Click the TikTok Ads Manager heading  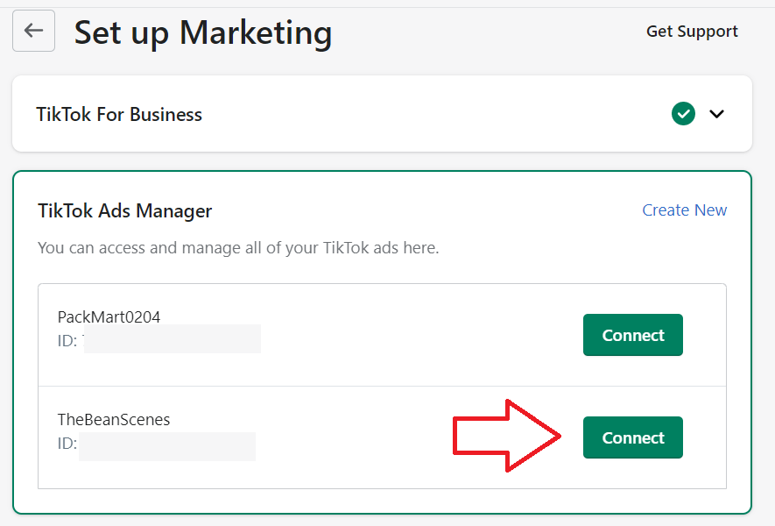click(125, 210)
